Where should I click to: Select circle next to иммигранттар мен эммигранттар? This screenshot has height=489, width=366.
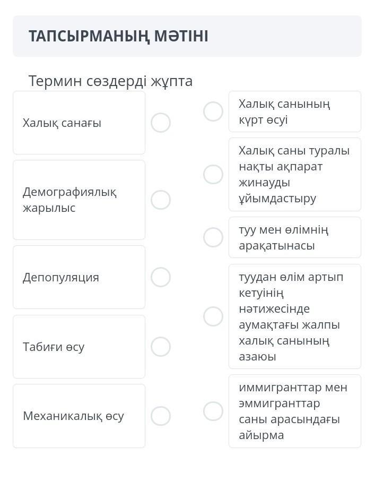pos(213,411)
